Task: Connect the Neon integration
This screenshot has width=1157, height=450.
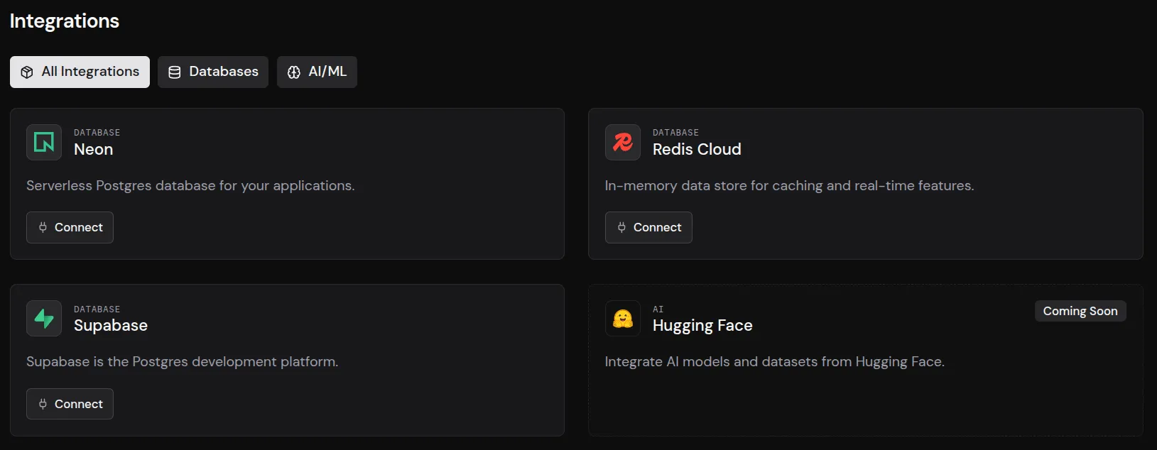Action: point(70,227)
